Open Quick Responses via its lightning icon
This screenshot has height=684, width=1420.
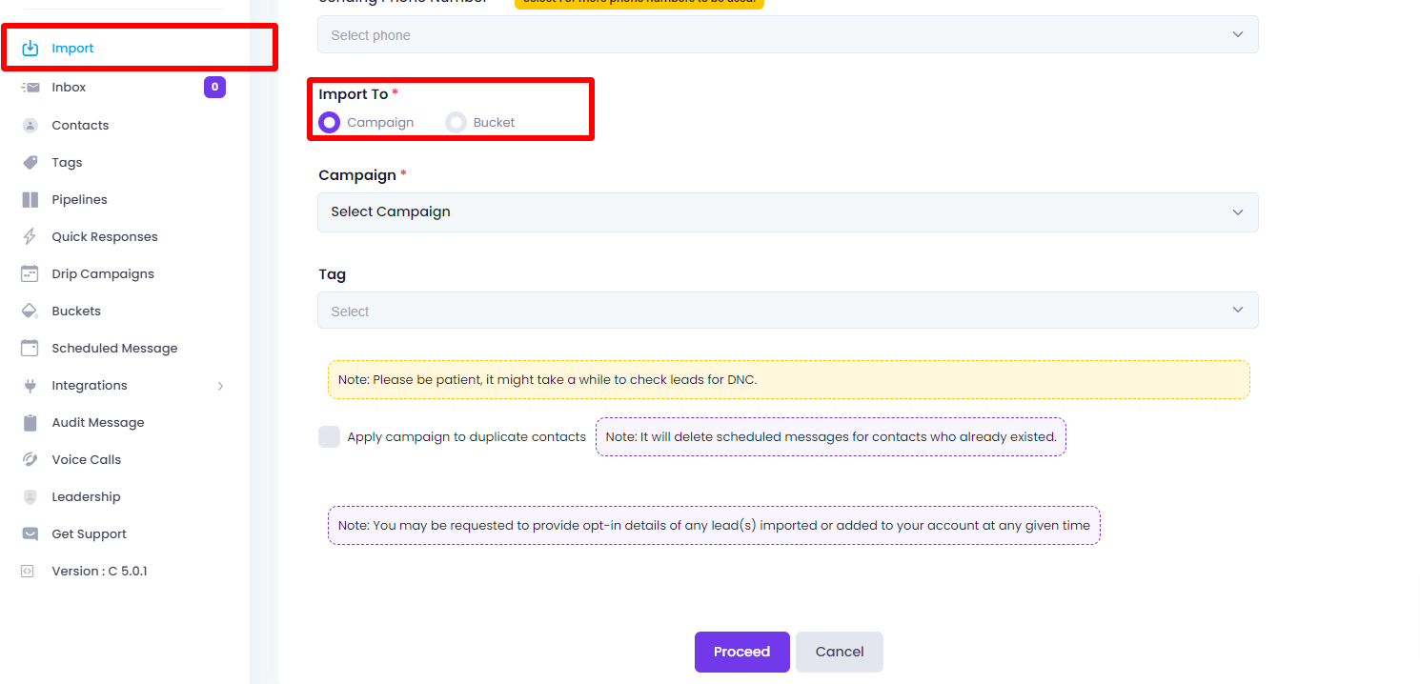pos(30,236)
